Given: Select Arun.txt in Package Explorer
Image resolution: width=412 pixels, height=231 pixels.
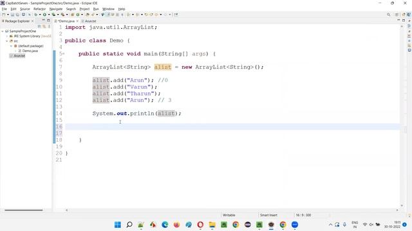Looking at the screenshot, I should [19, 56].
